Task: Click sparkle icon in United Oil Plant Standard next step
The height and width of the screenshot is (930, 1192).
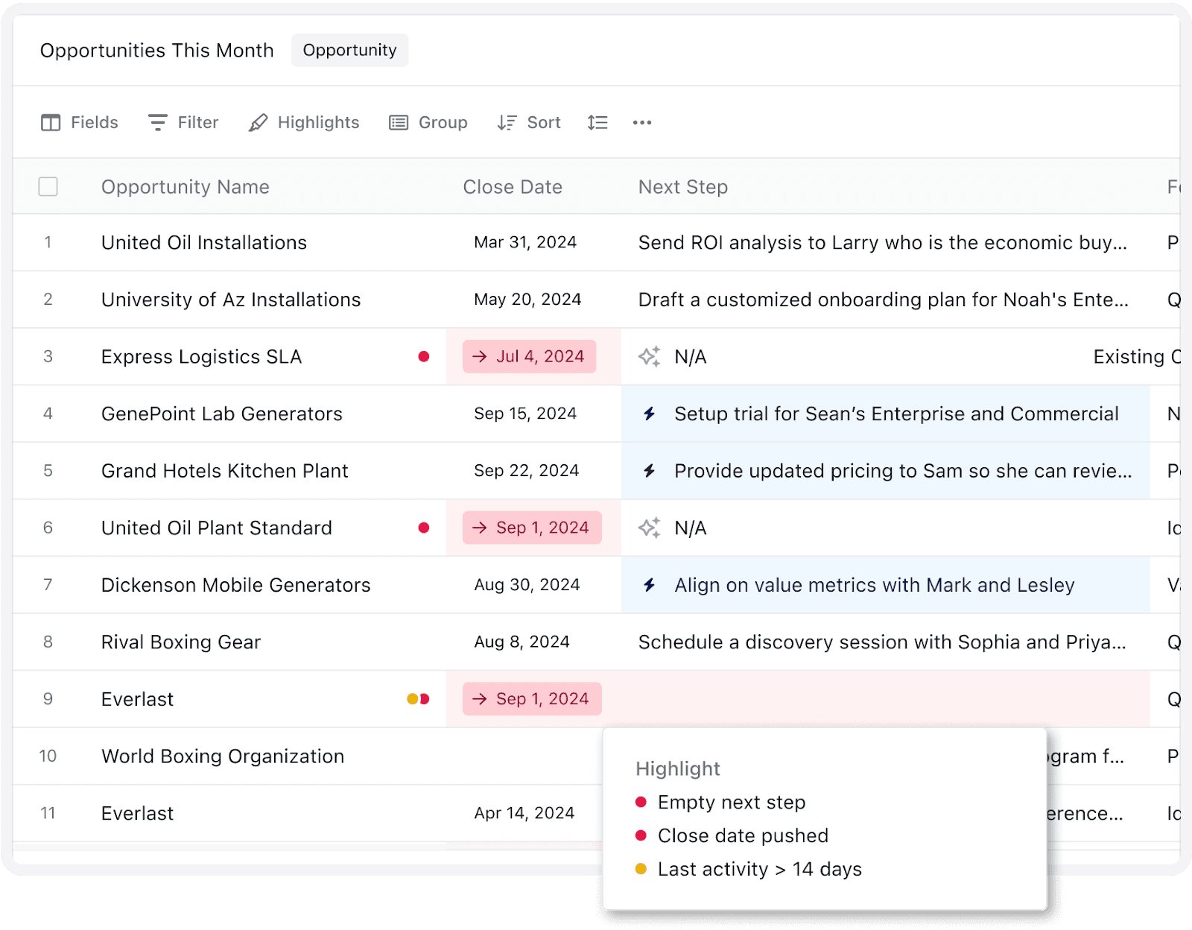Action: (x=650, y=528)
